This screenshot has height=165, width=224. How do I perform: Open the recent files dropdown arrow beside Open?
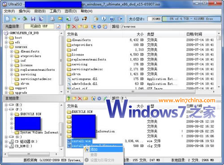[19, 19]
